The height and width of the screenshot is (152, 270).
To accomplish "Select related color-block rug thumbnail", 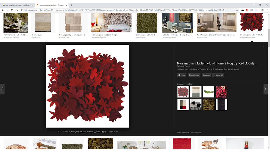I will click(x=183, y=104).
